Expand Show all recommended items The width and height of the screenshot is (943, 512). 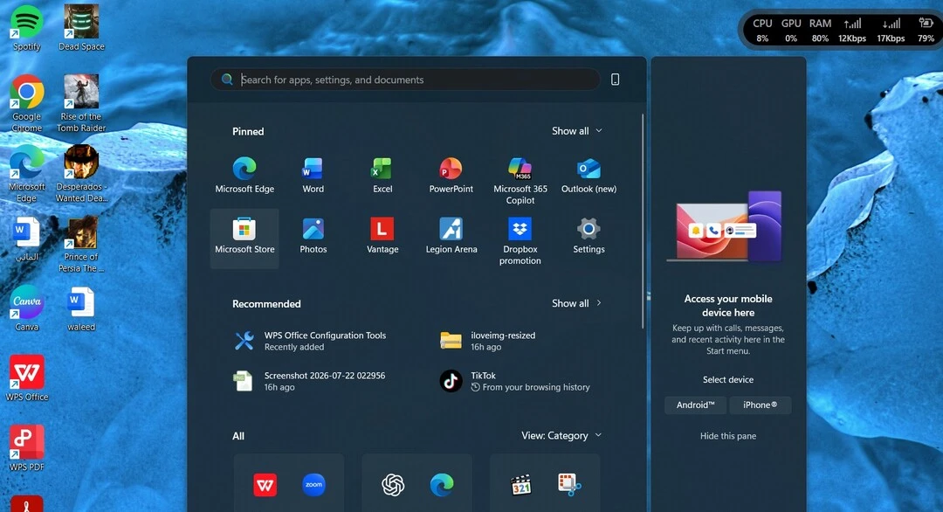577,303
